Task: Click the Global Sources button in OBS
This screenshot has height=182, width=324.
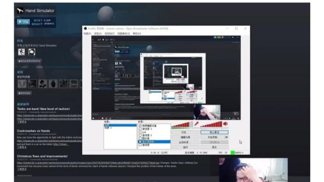Action: [185, 142]
